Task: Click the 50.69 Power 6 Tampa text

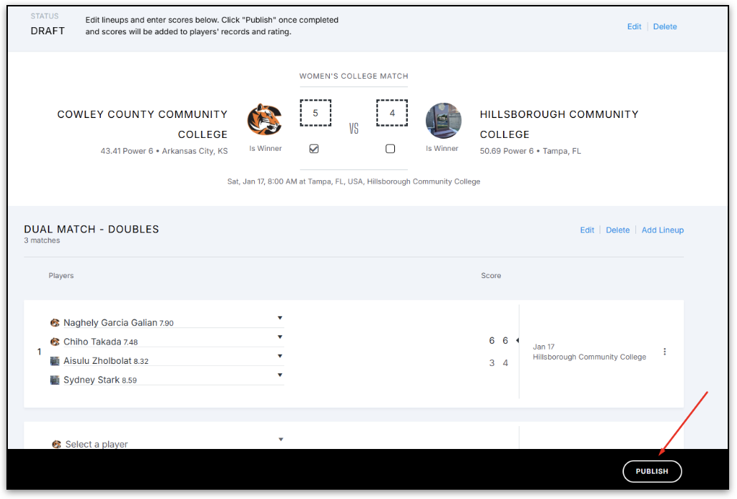Action: click(530, 151)
